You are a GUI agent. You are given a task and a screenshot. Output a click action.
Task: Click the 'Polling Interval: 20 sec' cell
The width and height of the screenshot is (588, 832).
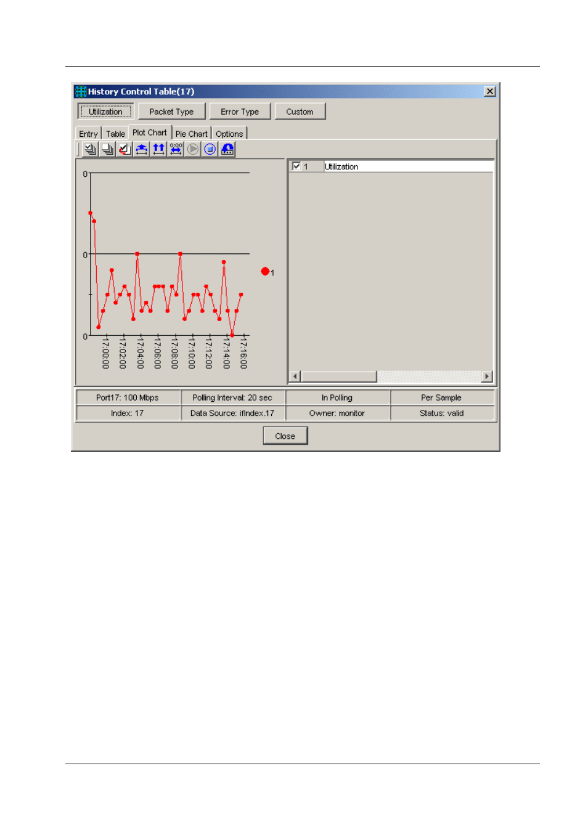point(232,398)
